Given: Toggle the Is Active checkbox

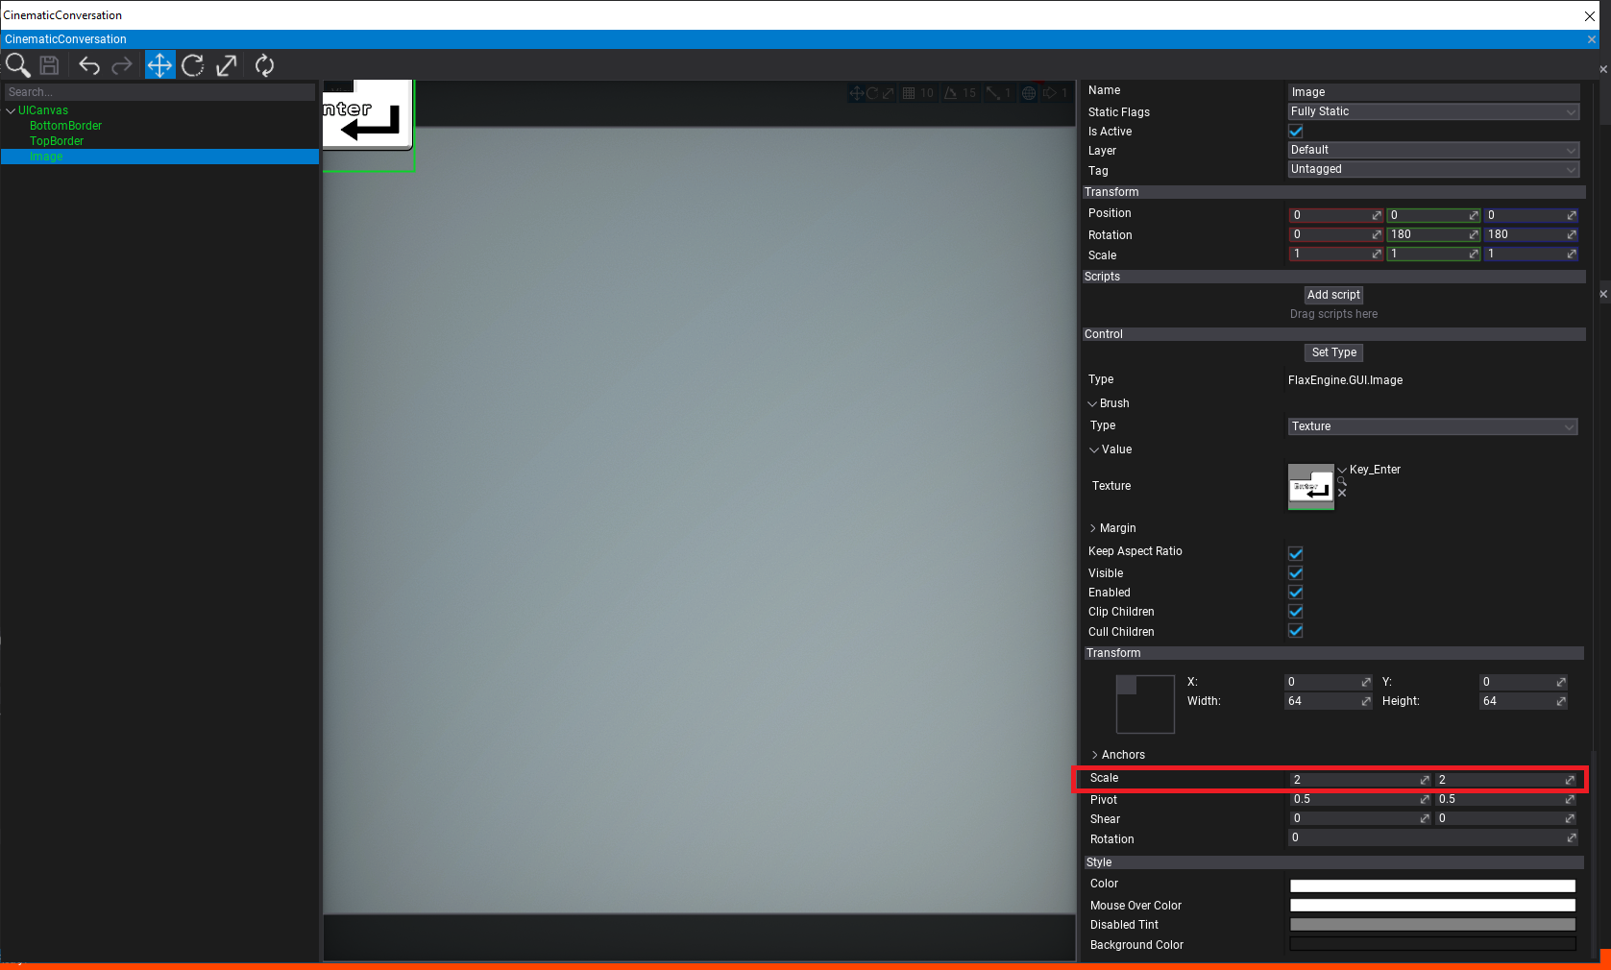Looking at the screenshot, I should [1294, 131].
